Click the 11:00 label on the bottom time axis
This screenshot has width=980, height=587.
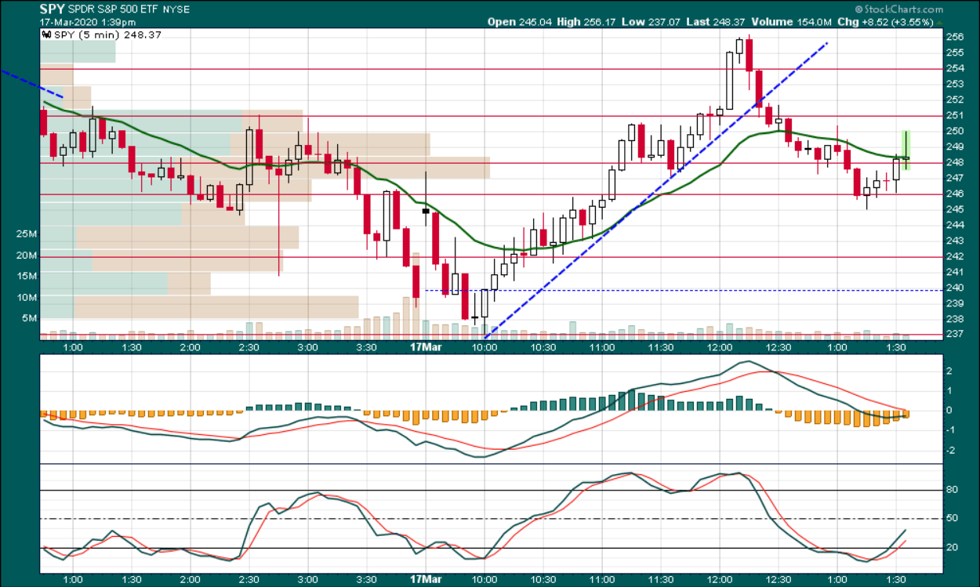[x=602, y=581]
